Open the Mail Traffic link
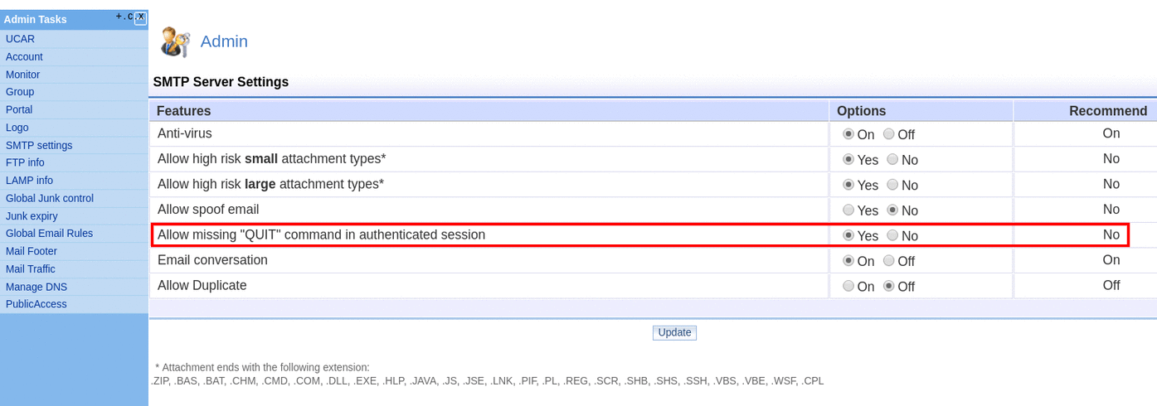1157x406 pixels. coord(31,269)
